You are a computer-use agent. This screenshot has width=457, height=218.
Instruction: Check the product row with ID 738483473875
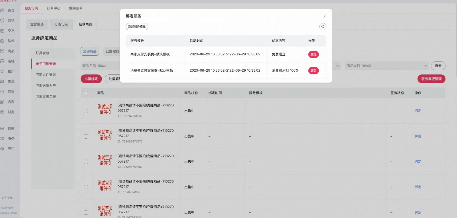pyautogui.click(x=86, y=136)
